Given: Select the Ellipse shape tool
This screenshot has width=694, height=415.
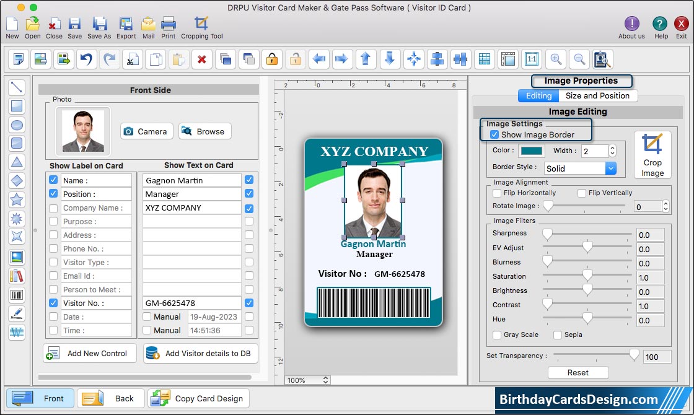Looking at the screenshot, I should [x=17, y=124].
